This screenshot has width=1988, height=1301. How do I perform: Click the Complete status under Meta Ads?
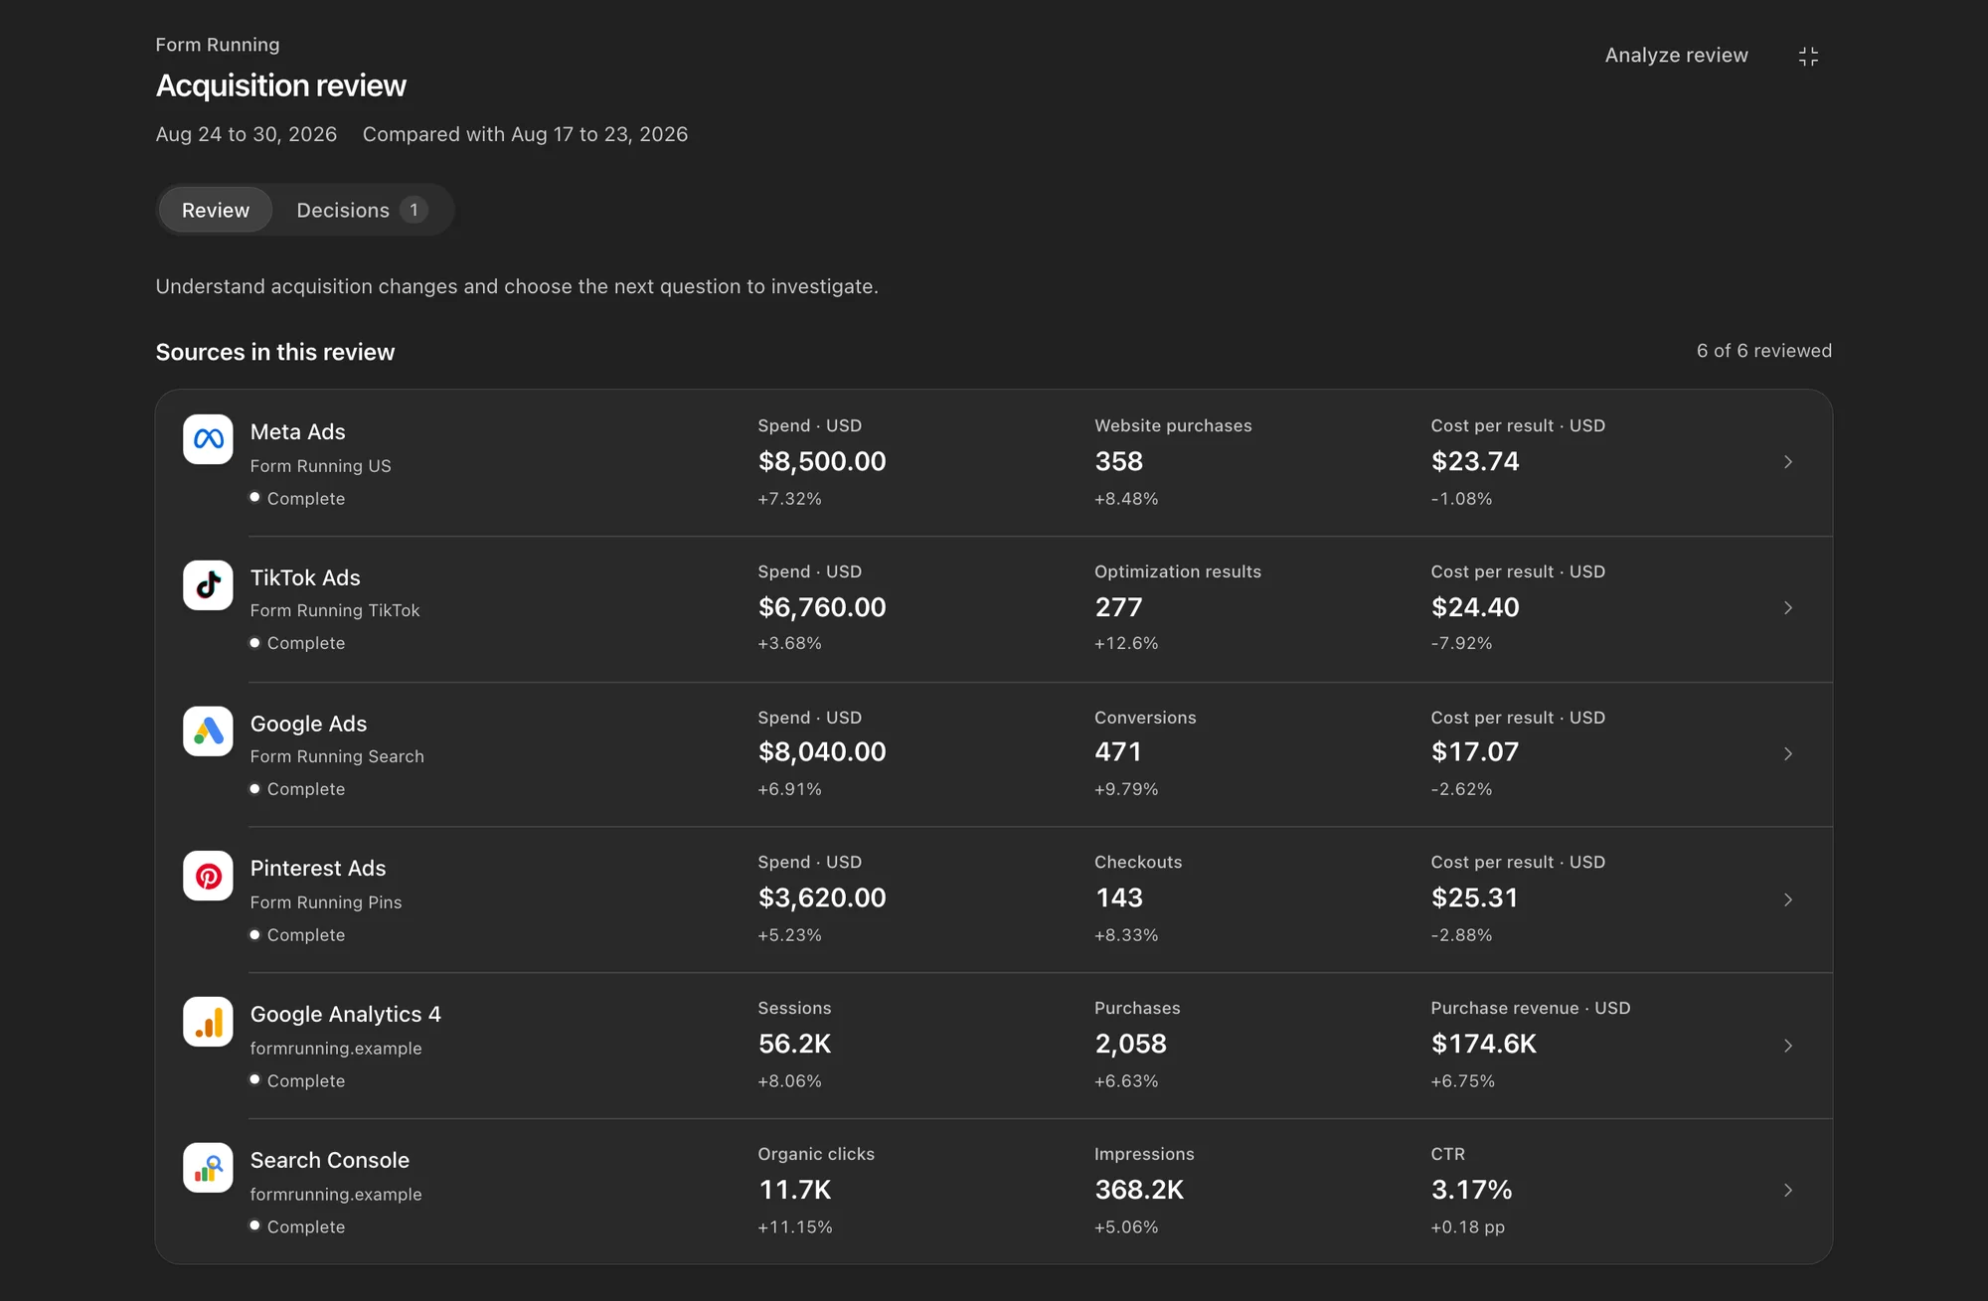297,499
